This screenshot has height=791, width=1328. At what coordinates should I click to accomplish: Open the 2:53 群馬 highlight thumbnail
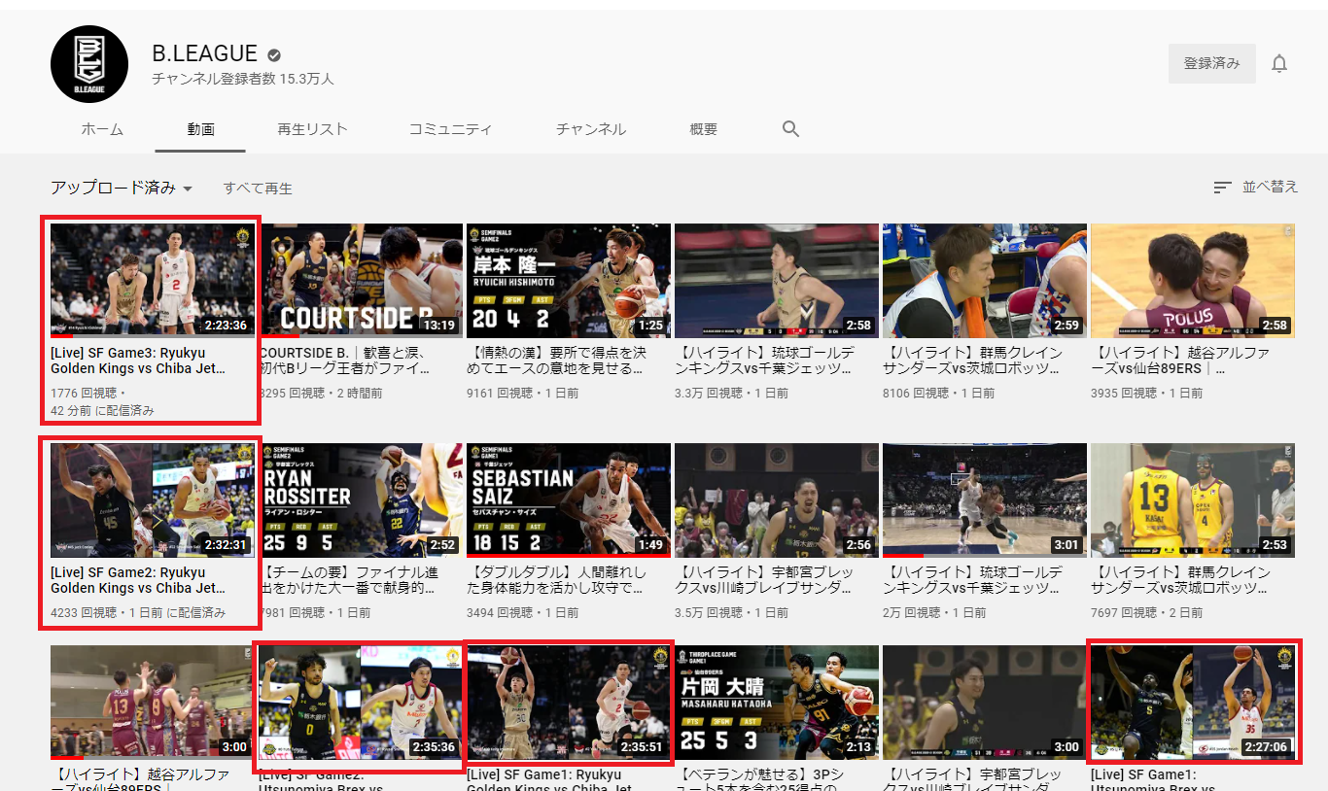(x=1193, y=499)
